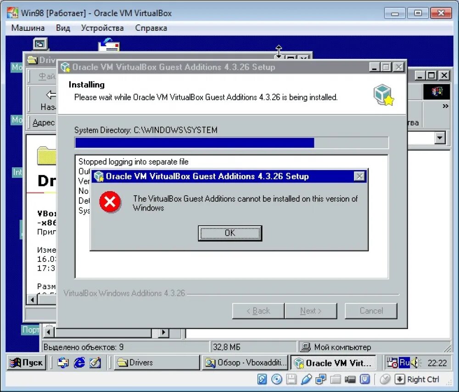
Task: Click the Back button in installer
Action: click(258, 311)
